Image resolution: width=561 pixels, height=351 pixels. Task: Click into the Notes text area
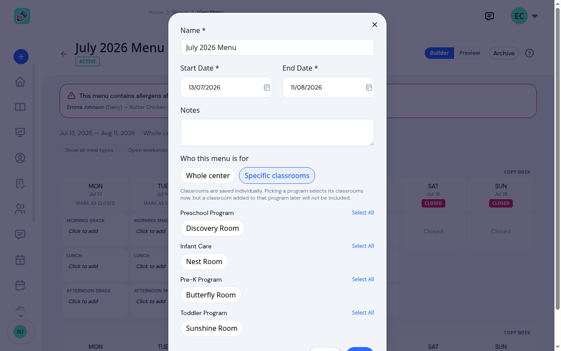(x=277, y=133)
